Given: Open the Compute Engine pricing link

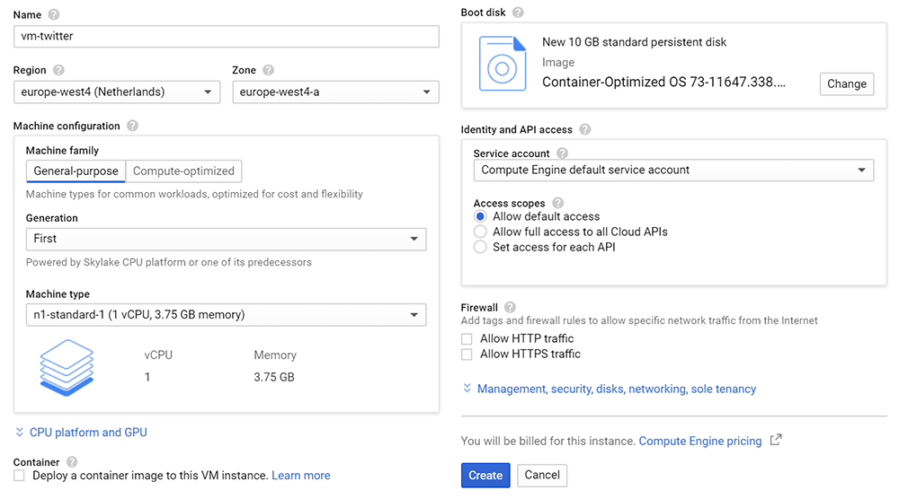Looking at the screenshot, I should (x=700, y=442).
